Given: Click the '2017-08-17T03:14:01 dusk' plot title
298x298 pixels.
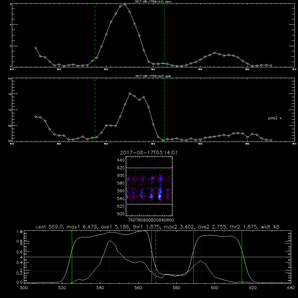Looking at the screenshot, I should tap(153, 76).
